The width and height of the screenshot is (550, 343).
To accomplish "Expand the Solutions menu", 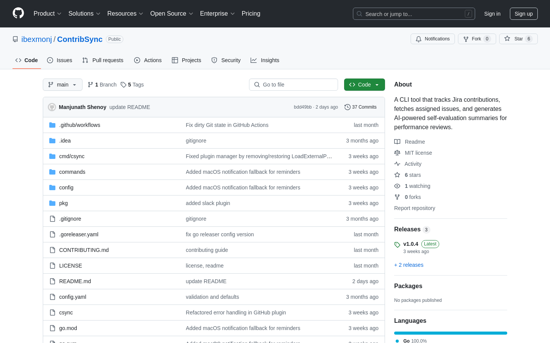I will 84,14.
